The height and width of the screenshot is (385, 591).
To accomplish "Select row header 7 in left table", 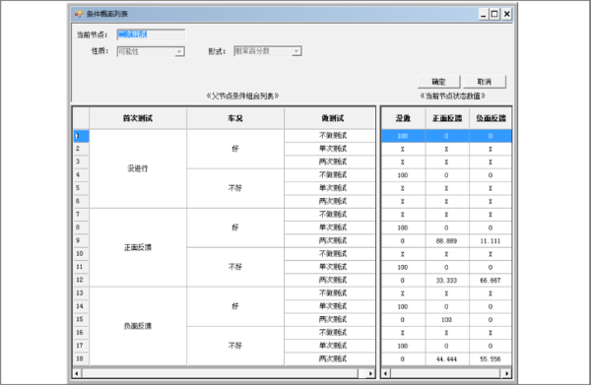I will click(x=81, y=215).
